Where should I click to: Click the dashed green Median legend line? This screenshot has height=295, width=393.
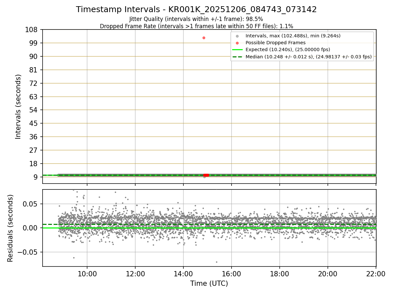click(x=237, y=57)
